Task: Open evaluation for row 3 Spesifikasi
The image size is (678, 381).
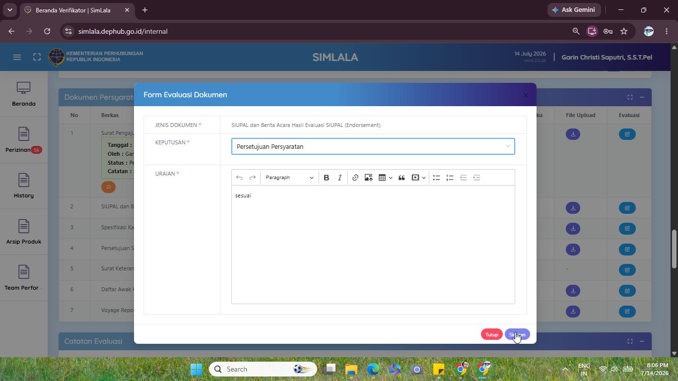Action: click(627, 228)
